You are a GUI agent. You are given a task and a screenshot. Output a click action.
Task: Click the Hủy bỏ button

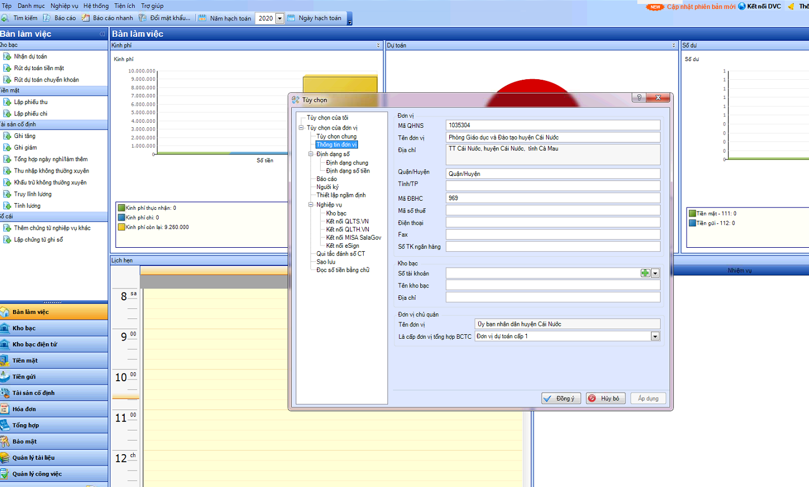606,398
